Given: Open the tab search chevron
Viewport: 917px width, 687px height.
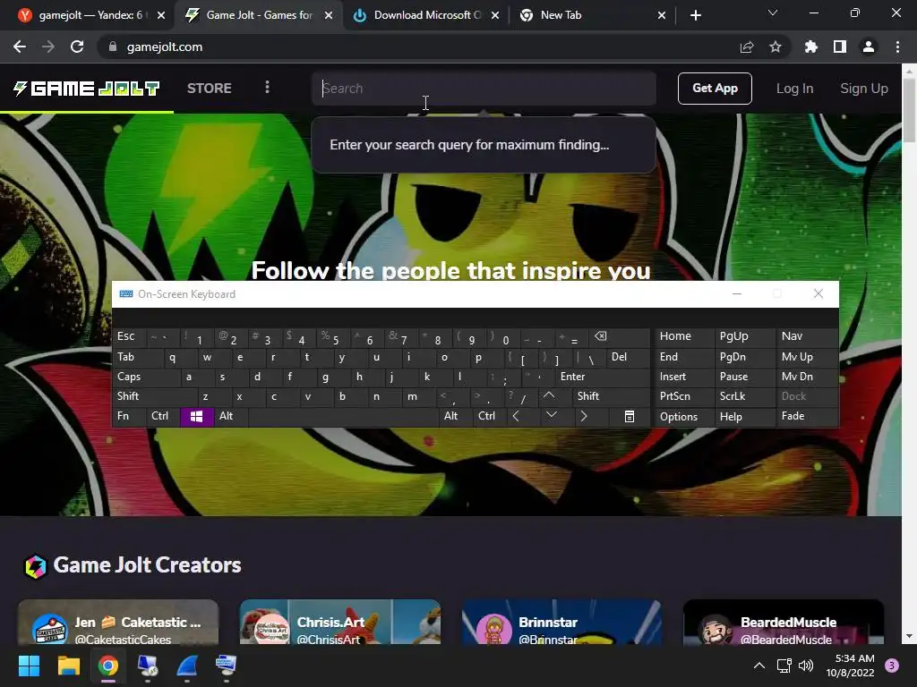Looking at the screenshot, I should click(773, 13).
